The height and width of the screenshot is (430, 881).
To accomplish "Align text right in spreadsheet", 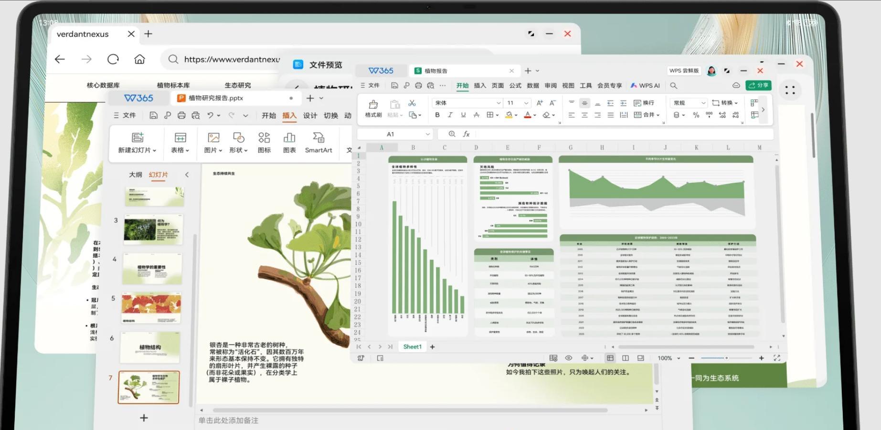I will [x=597, y=115].
